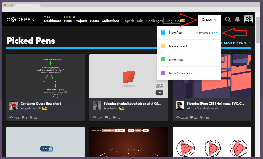Open the Sleeping Pure CSS pen title

[x=215, y=104]
